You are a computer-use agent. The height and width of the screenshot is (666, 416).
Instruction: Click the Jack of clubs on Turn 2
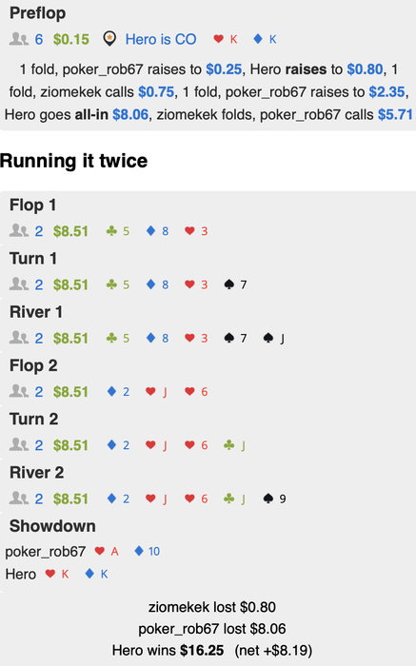(x=234, y=445)
